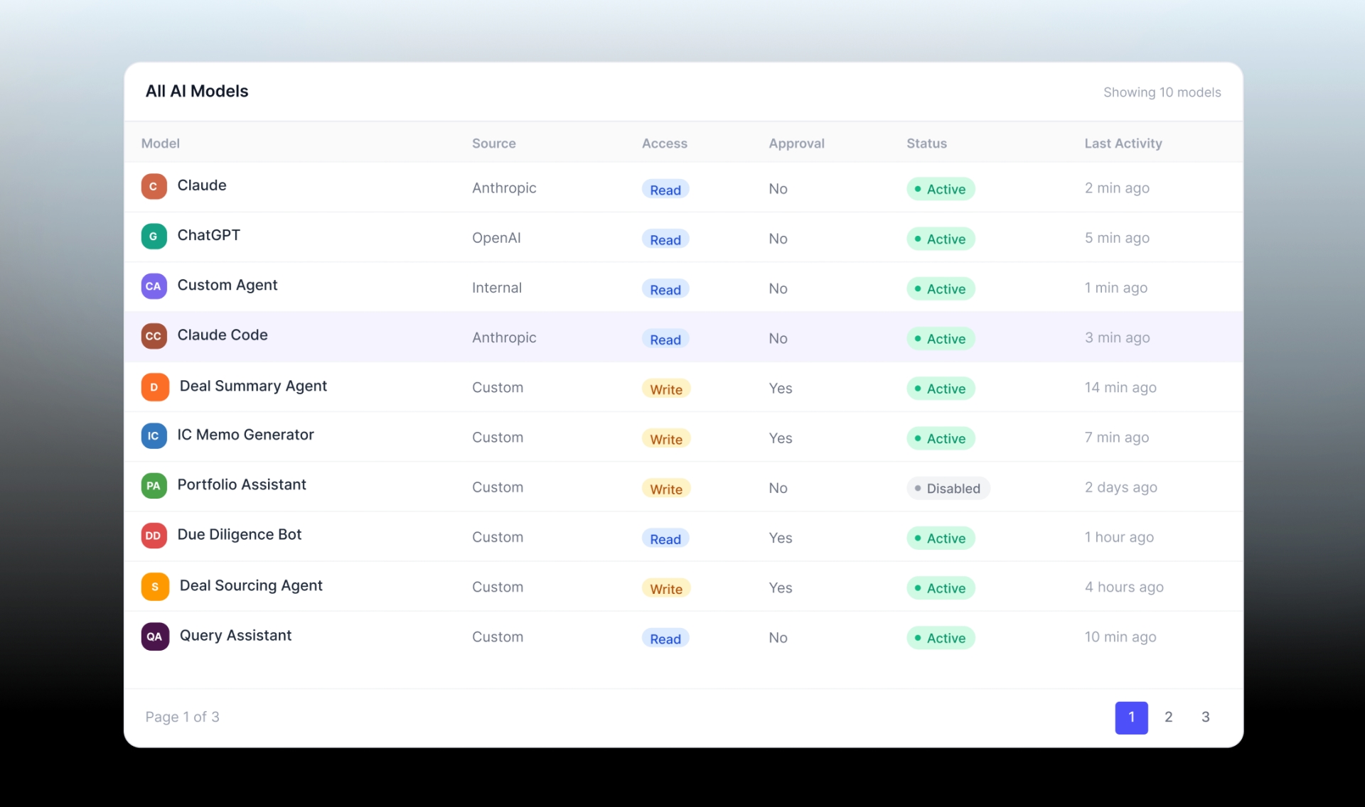1365x807 pixels.
Task: Sort by the Model column header
Action: [x=161, y=143]
